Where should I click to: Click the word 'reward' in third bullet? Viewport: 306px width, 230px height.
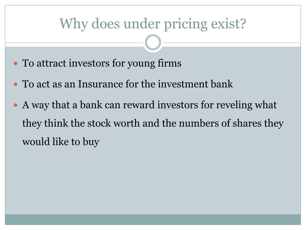(139, 105)
